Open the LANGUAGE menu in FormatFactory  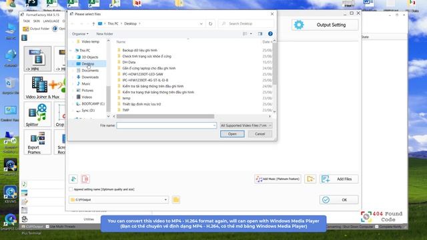51,21
